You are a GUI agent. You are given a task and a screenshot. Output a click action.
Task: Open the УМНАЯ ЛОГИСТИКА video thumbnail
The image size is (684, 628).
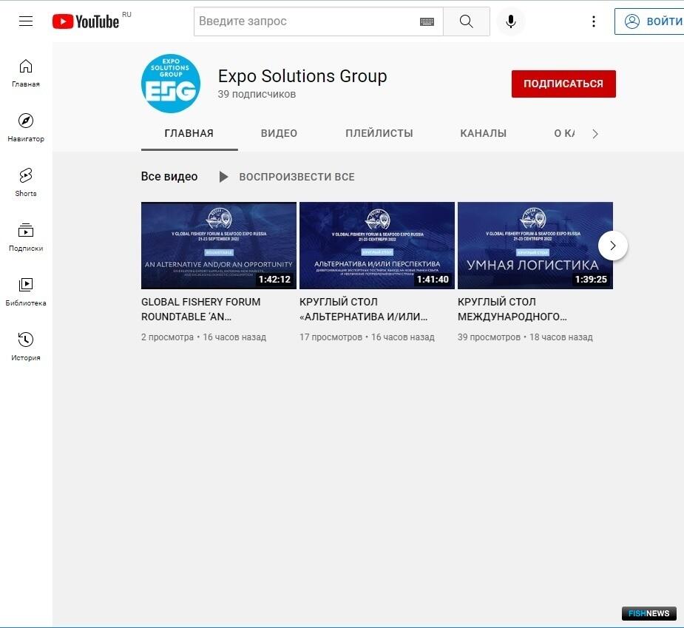pos(535,246)
